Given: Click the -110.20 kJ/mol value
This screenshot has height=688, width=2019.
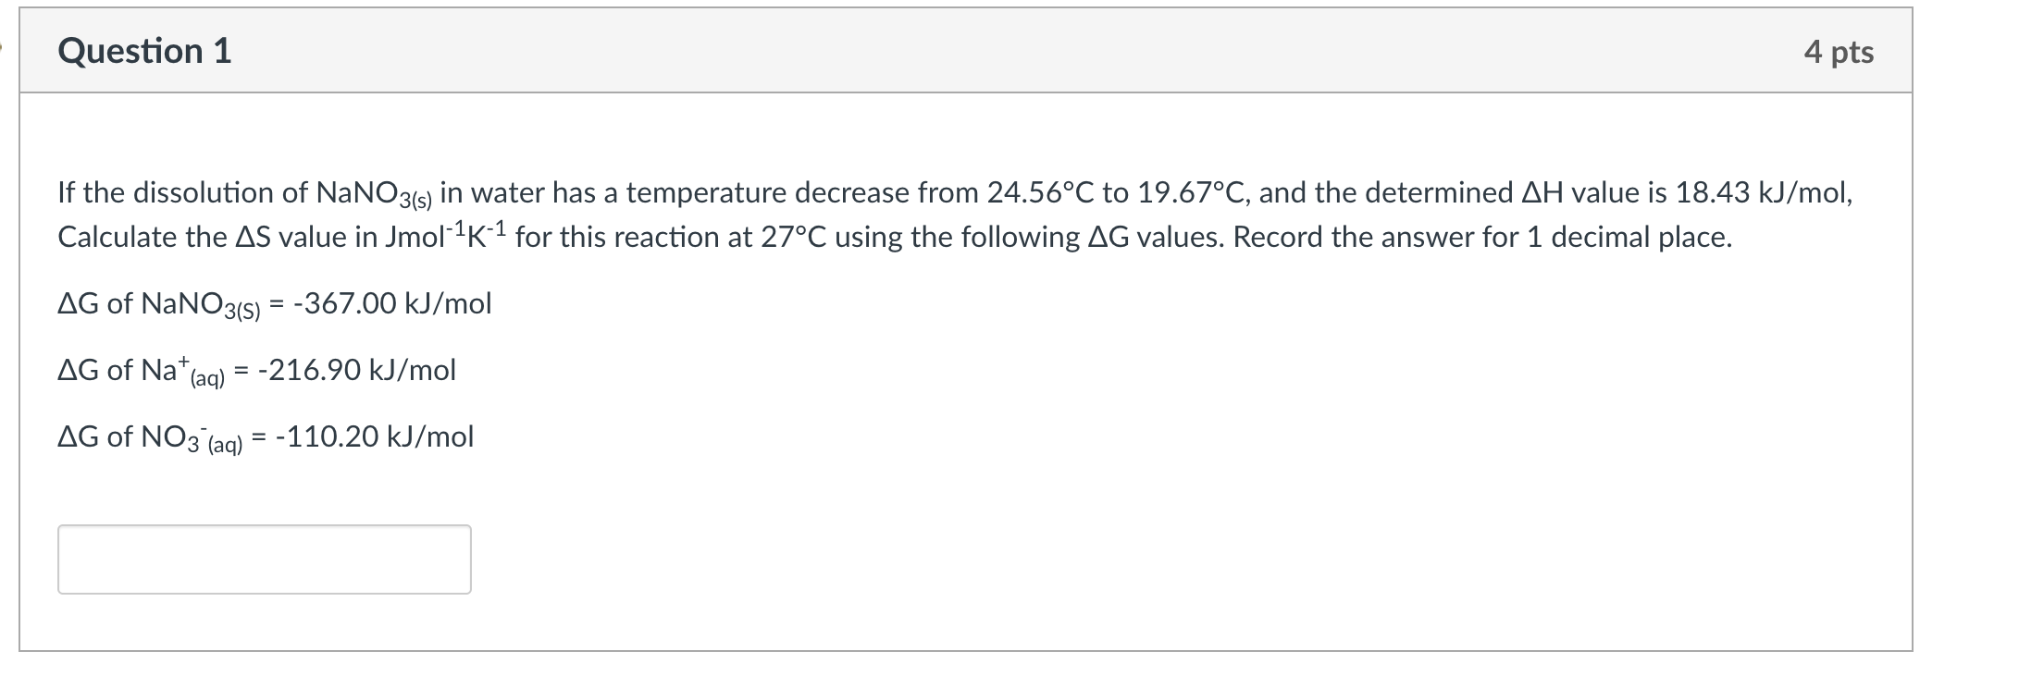Looking at the screenshot, I should click(375, 436).
